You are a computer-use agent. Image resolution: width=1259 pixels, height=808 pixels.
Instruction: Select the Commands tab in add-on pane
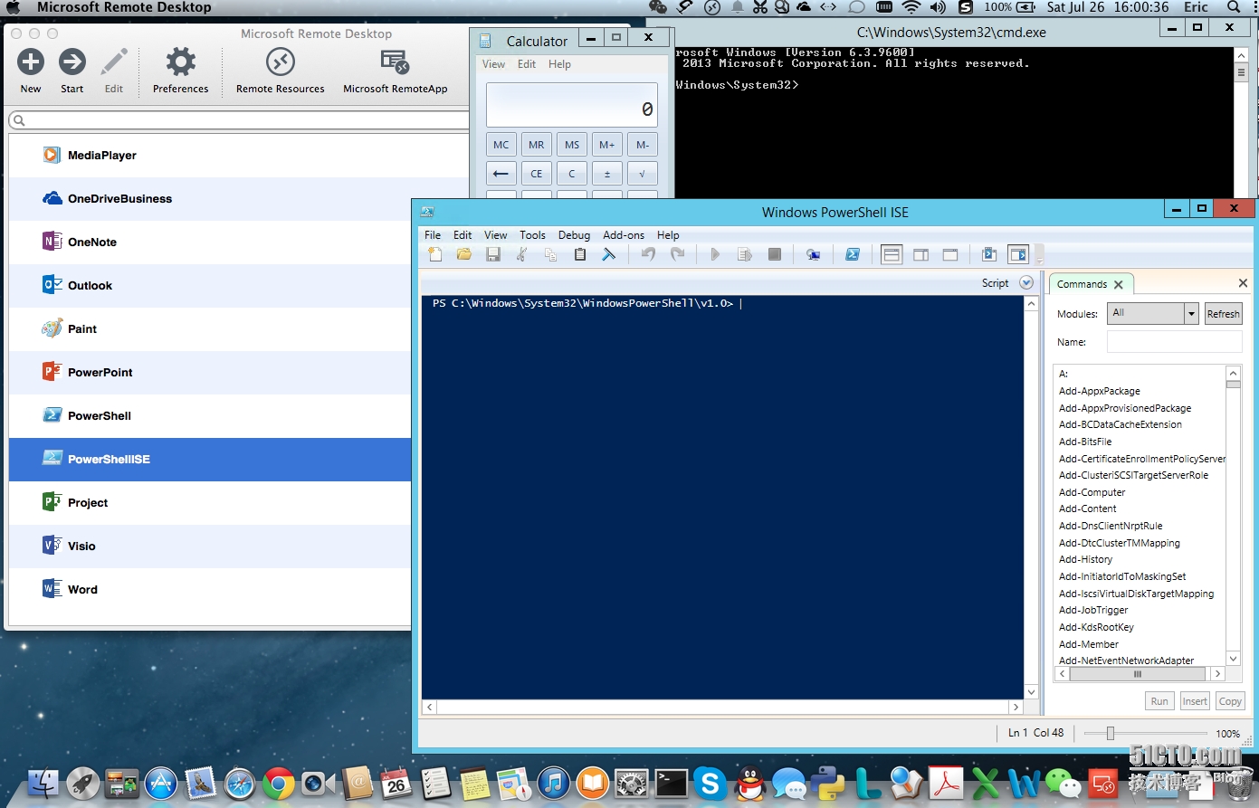click(x=1082, y=284)
